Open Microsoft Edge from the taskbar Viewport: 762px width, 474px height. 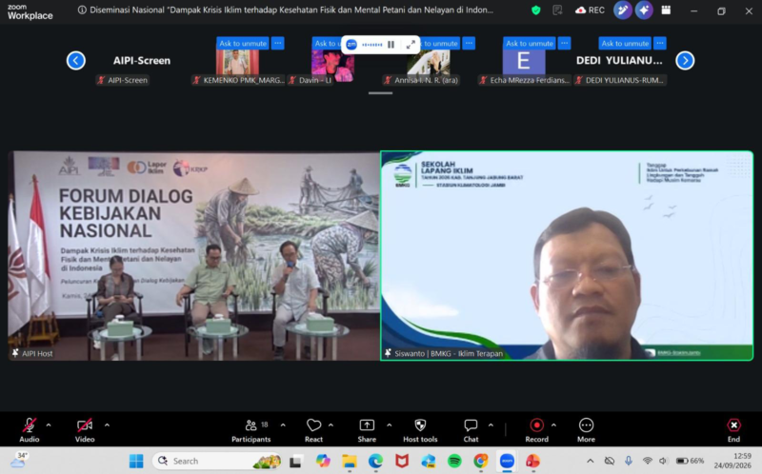375,461
